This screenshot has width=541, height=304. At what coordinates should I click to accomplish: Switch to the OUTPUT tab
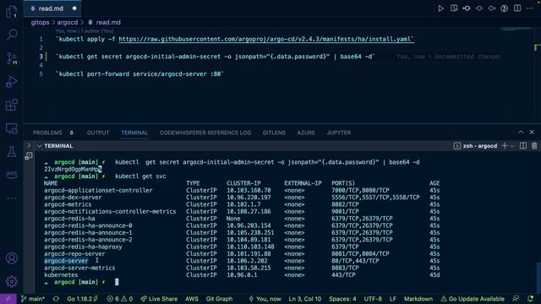pyautogui.click(x=98, y=133)
